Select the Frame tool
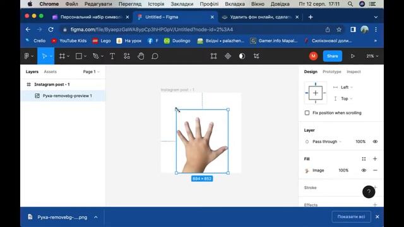This screenshot has width=404, height=227. click(x=62, y=56)
